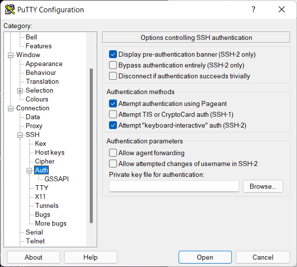Select the Window category
297x267 pixels.
[28, 55]
